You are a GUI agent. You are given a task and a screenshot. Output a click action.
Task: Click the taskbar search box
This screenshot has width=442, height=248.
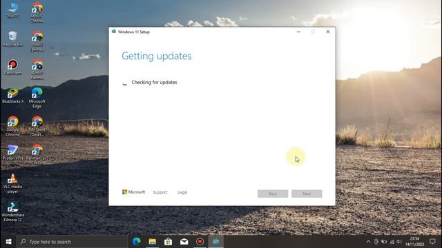[x=72, y=242]
